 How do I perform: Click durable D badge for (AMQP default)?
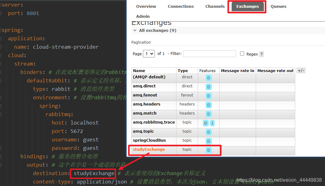tap(208, 78)
